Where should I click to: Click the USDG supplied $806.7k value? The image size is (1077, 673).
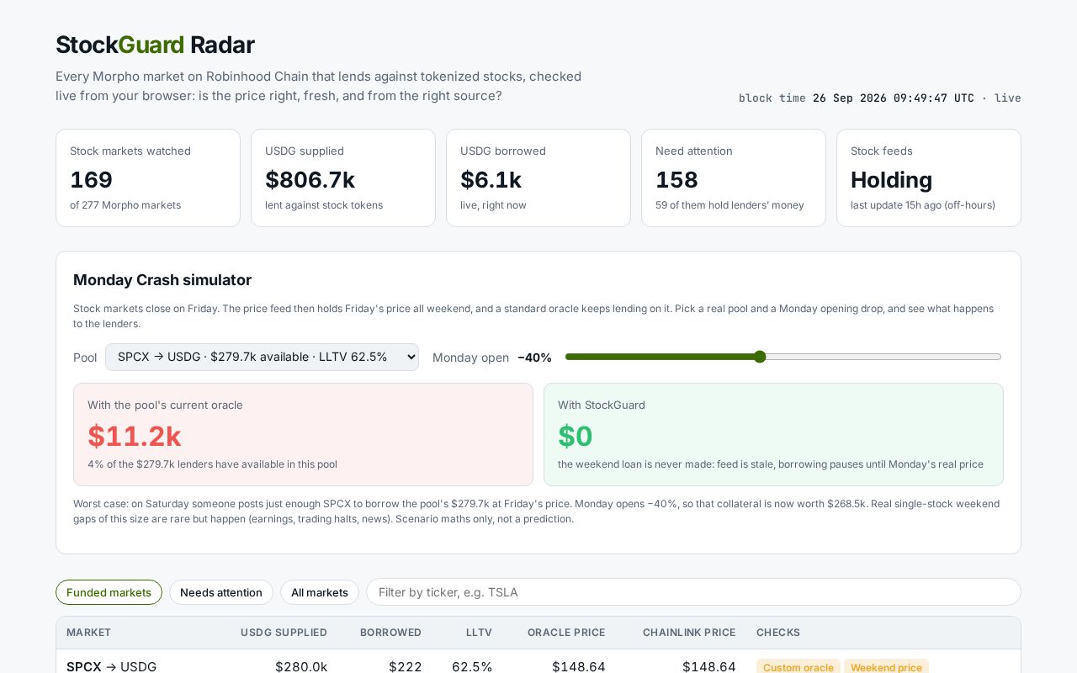[310, 180]
